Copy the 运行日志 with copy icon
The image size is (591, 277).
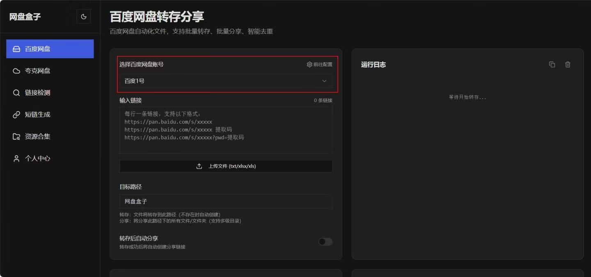pos(552,64)
